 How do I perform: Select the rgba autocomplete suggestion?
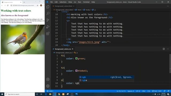pyautogui.click(x=106, y=80)
